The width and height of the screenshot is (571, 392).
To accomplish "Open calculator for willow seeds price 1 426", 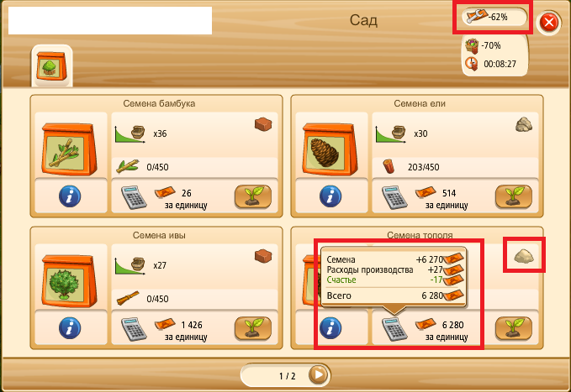I will (x=134, y=329).
